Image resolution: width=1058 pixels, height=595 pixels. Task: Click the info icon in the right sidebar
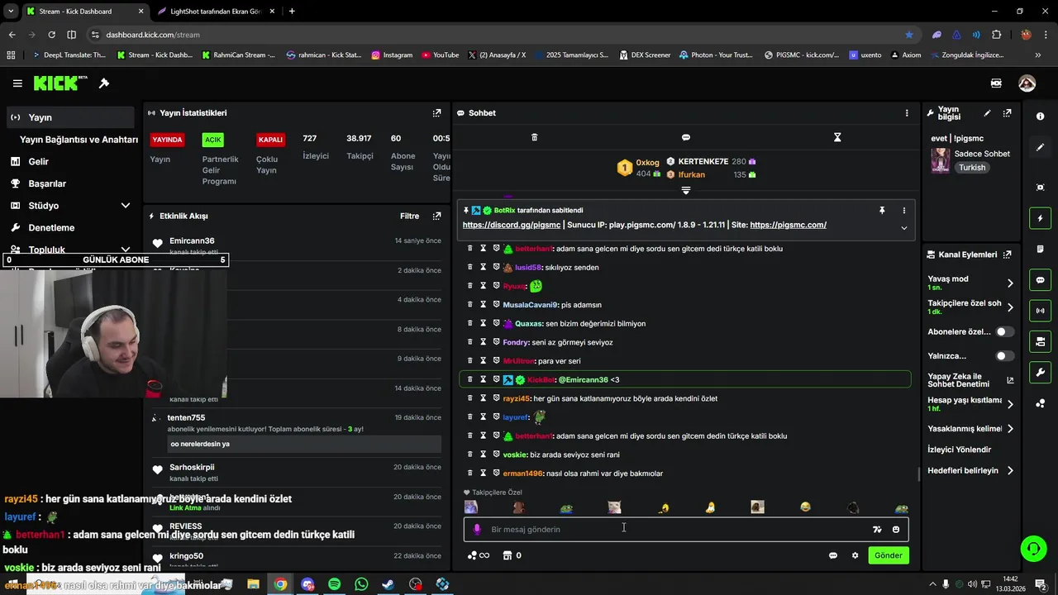click(x=1040, y=117)
